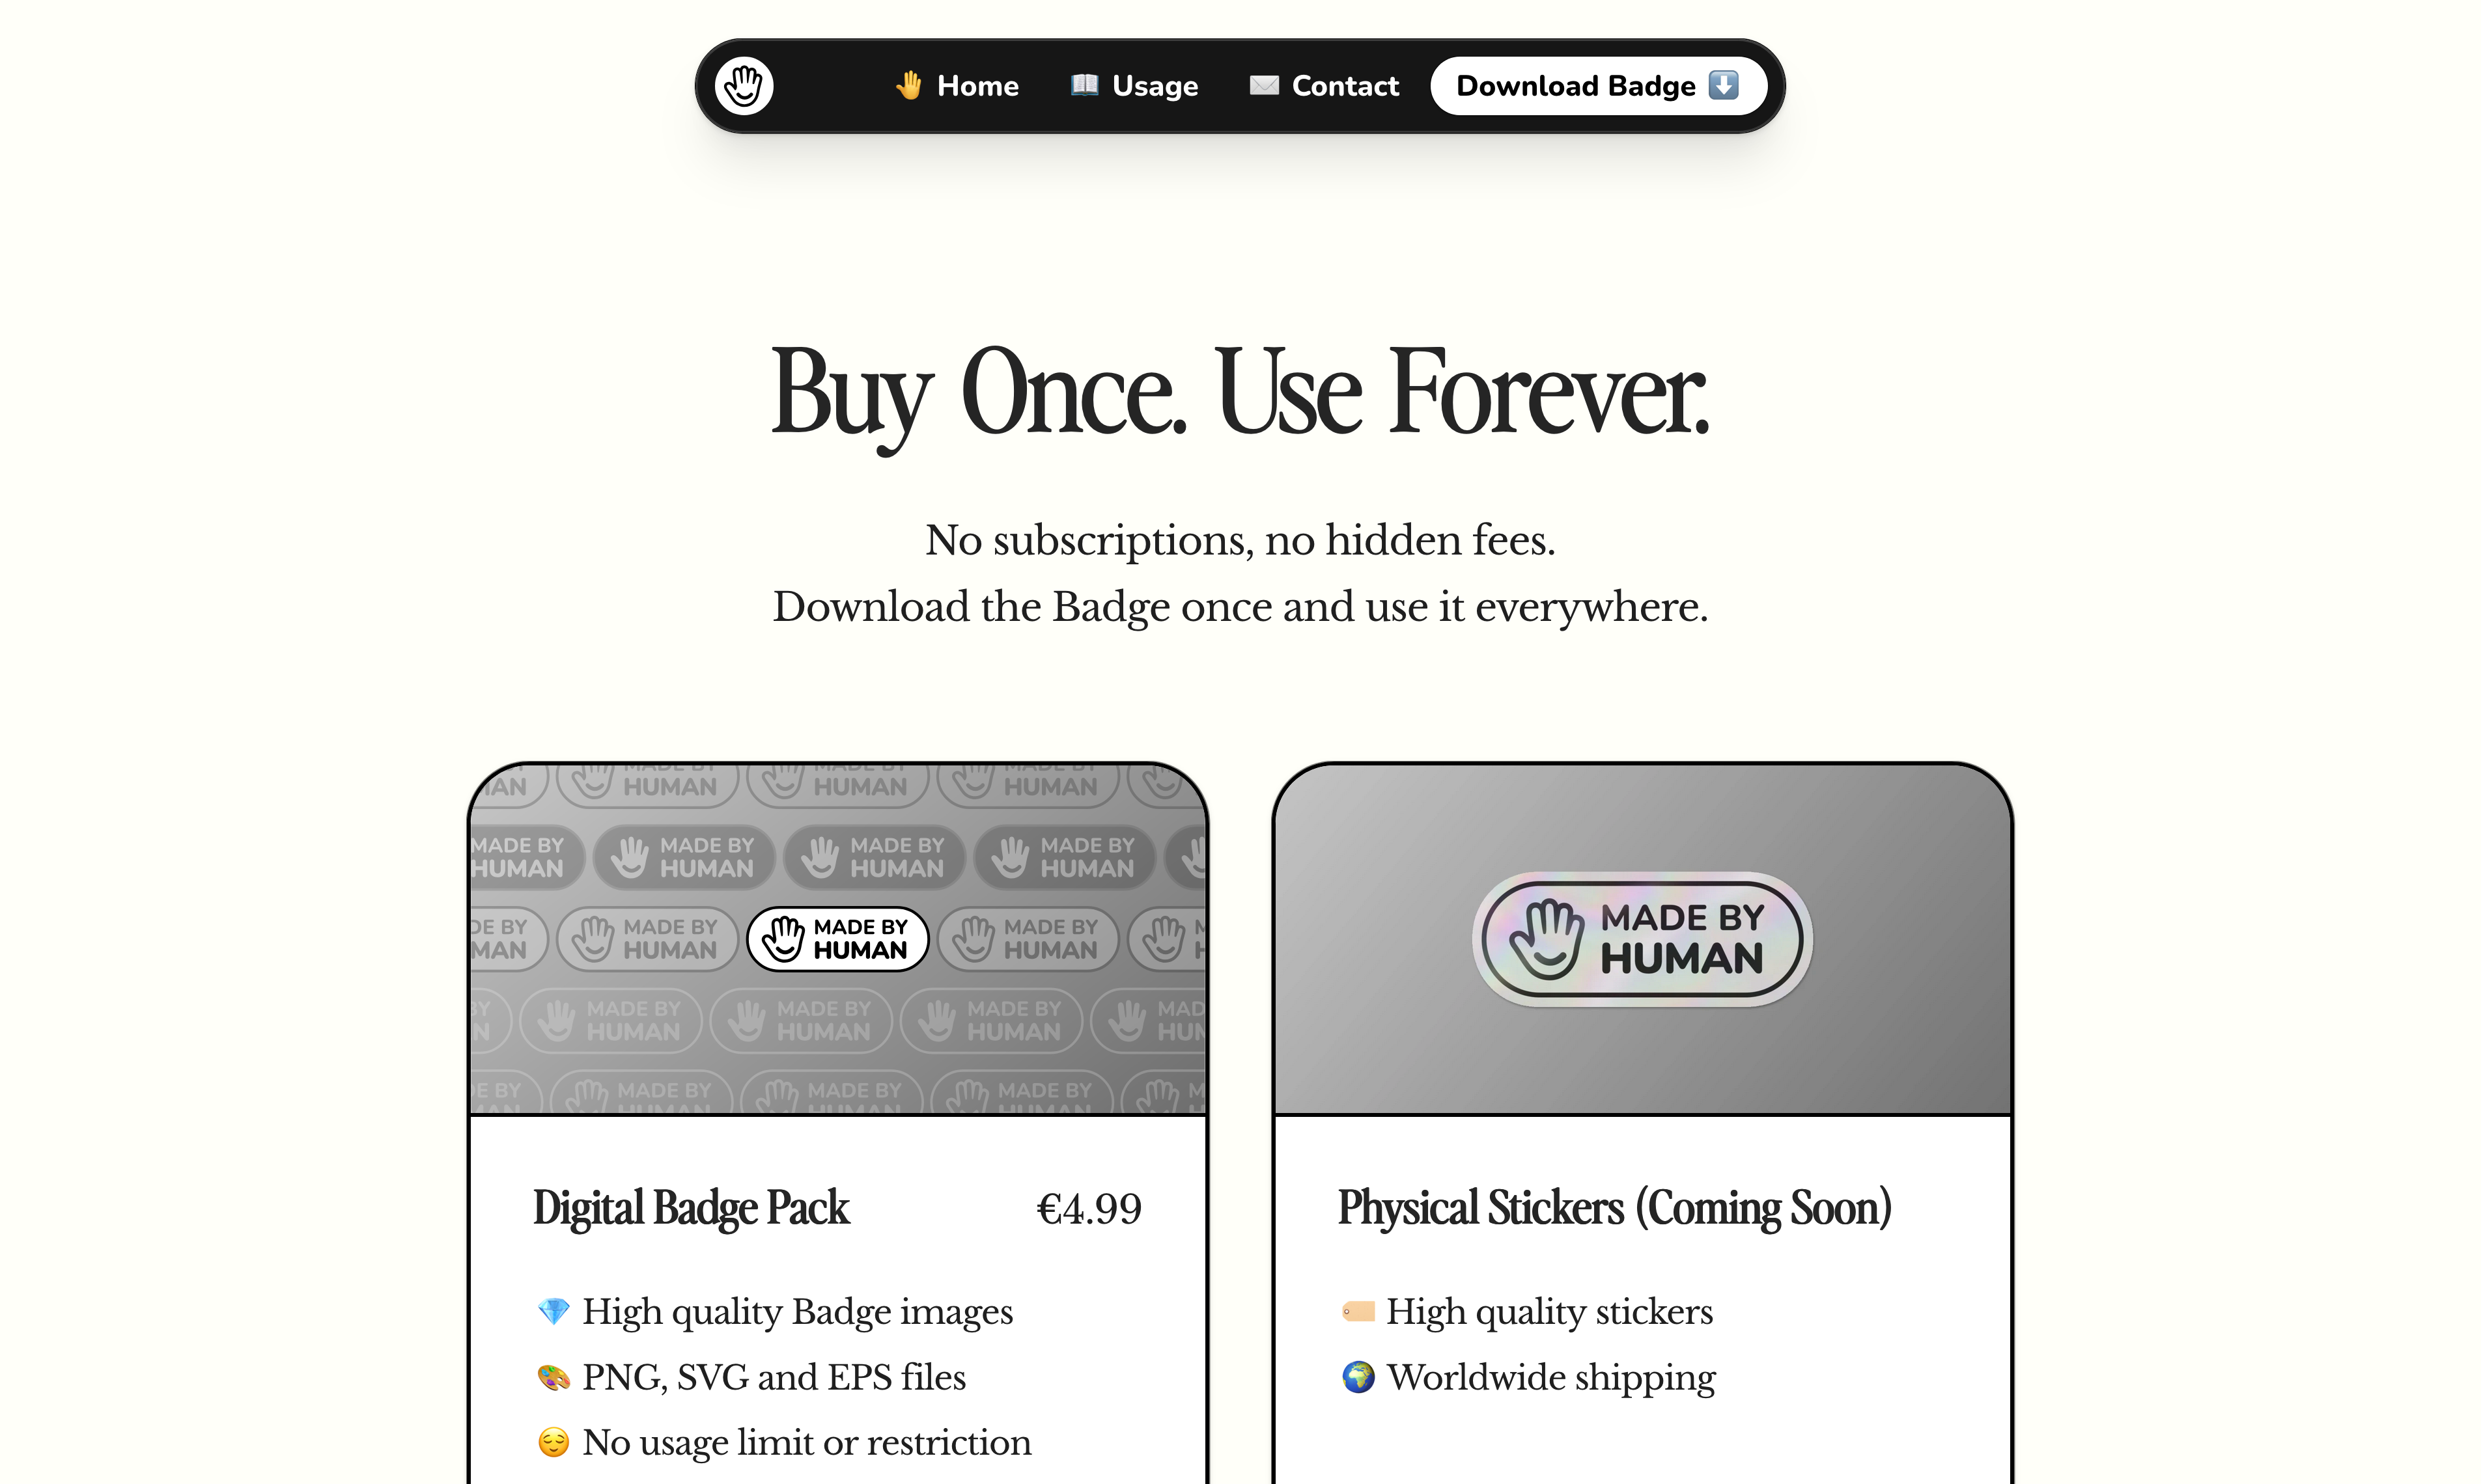Click the hand logo in the navbar

coord(743,86)
